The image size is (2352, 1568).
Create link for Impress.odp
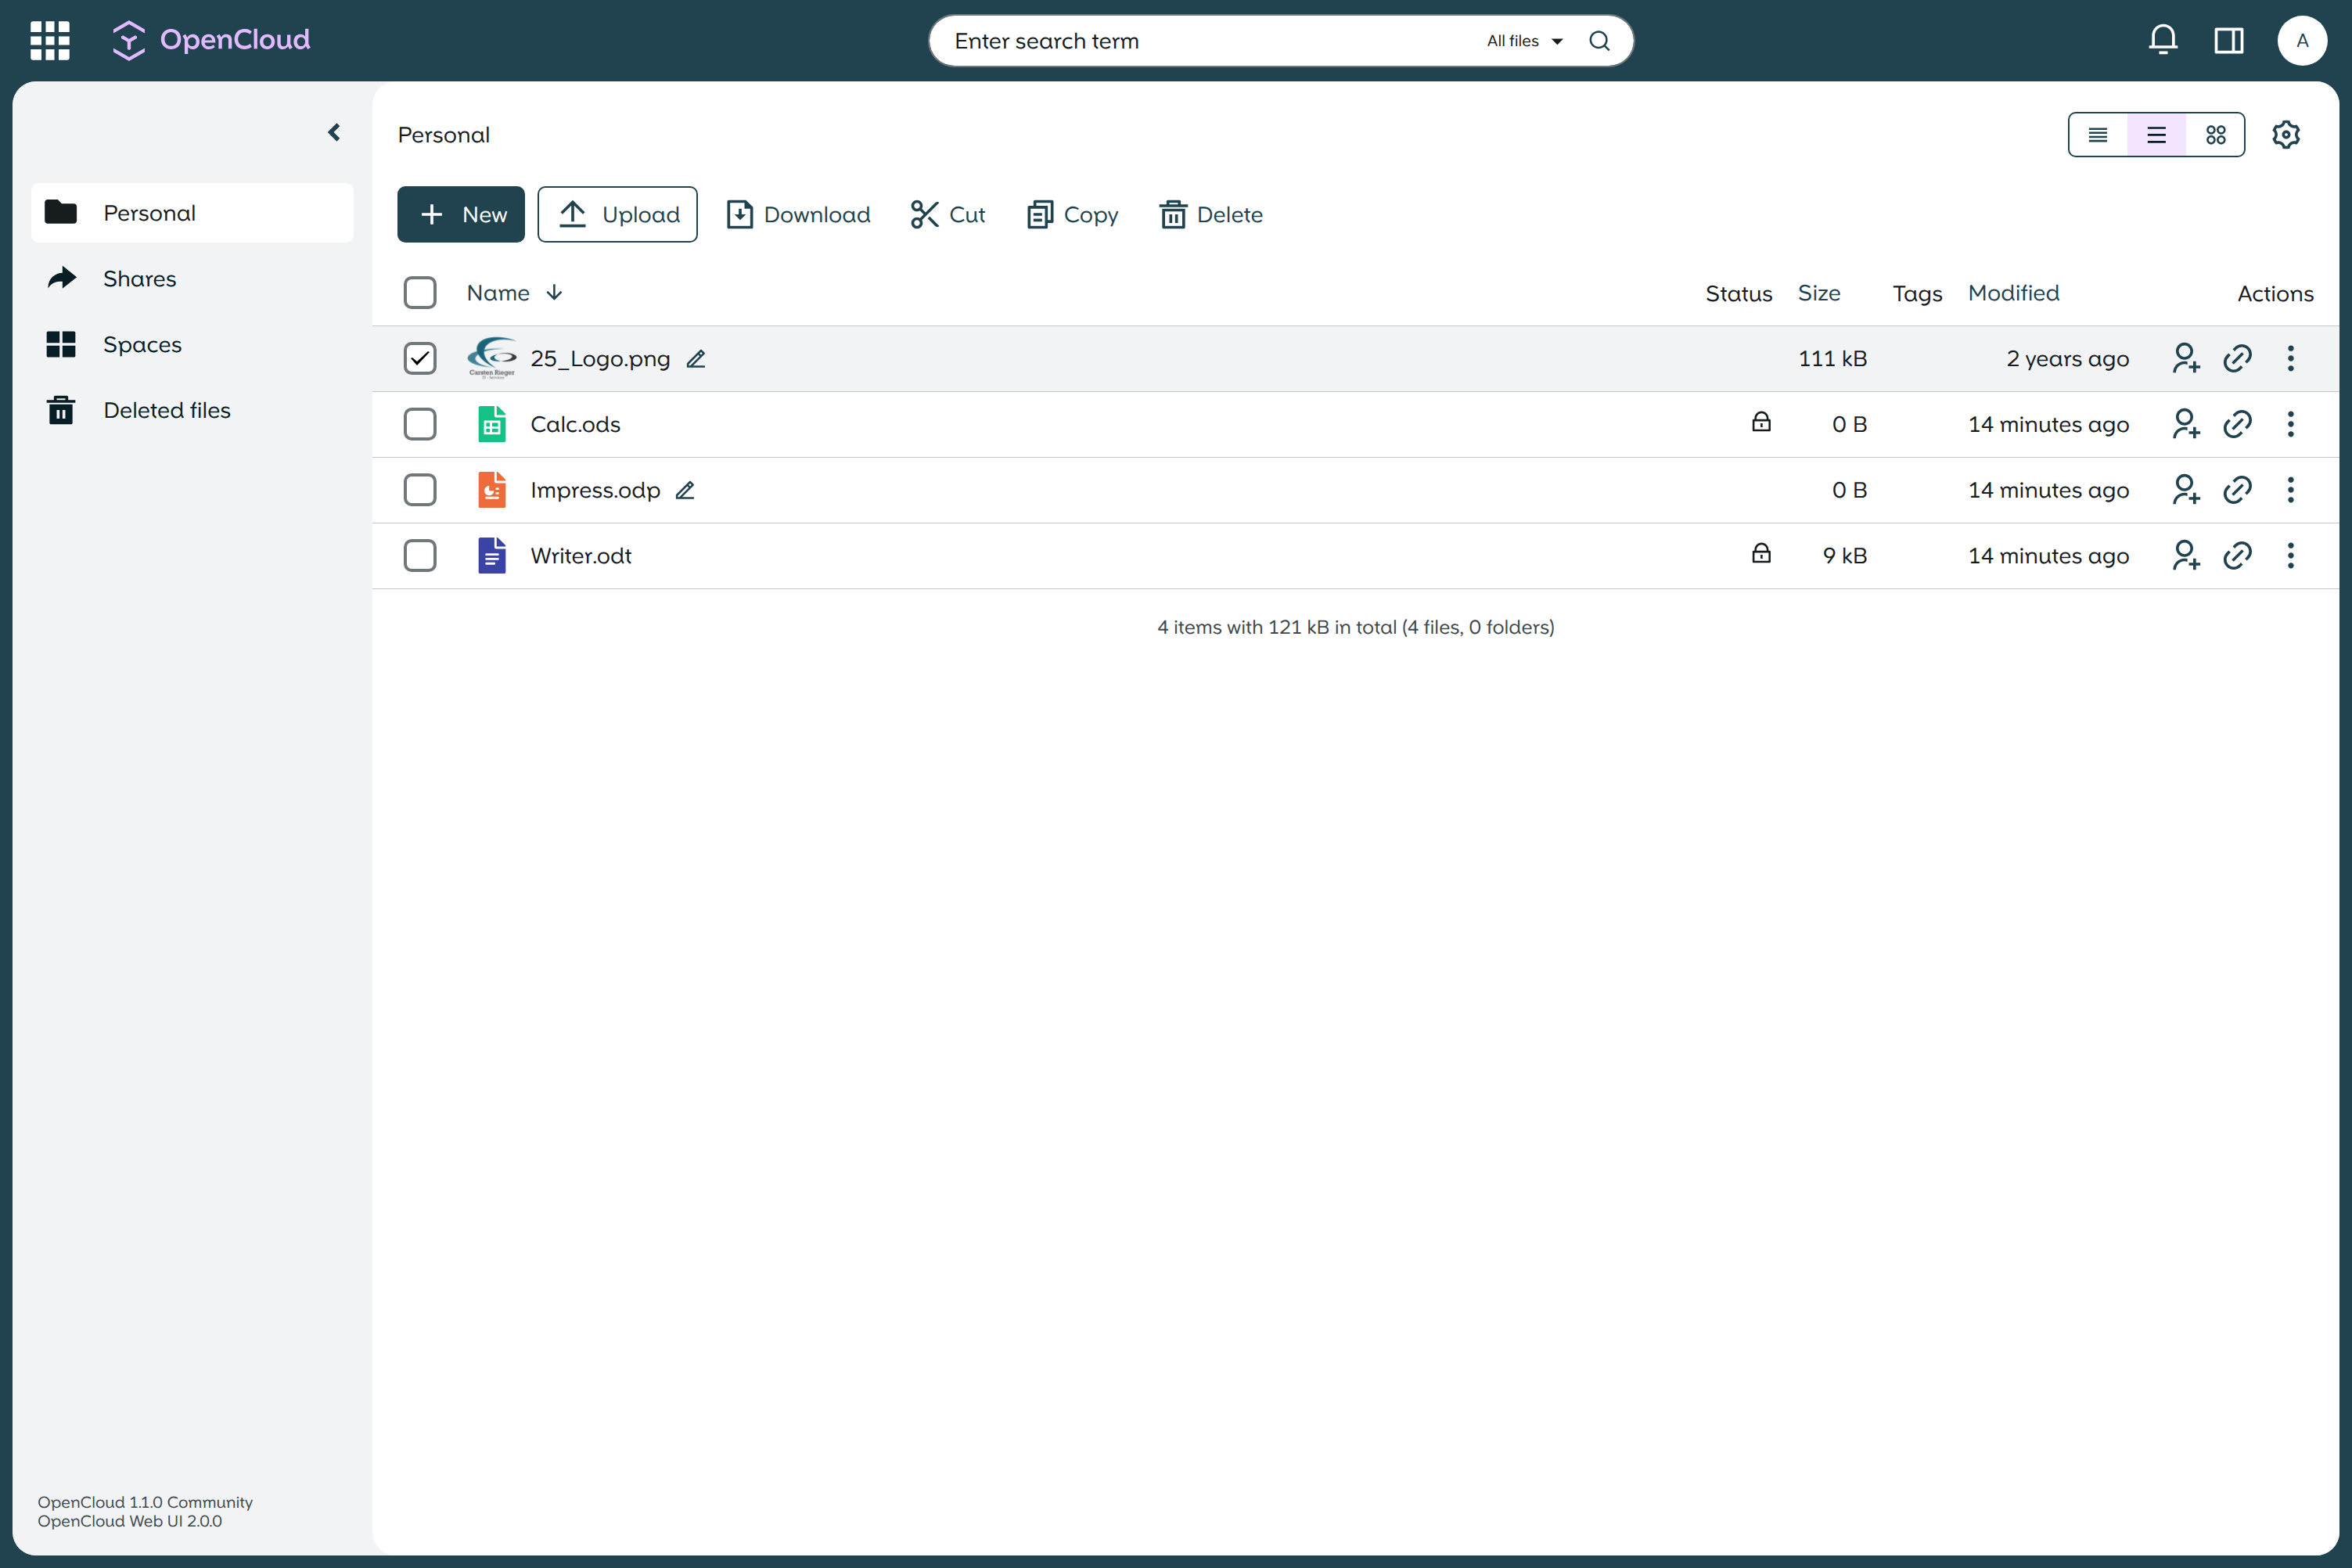tap(2237, 490)
